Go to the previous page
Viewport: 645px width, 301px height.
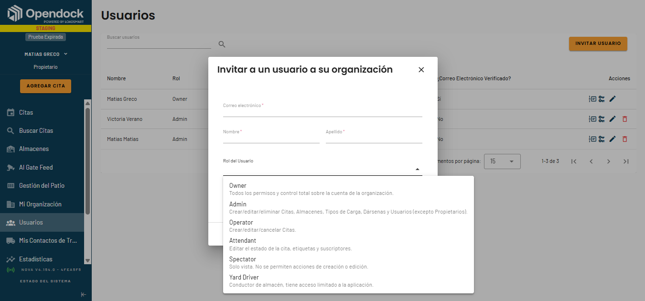(x=591, y=161)
